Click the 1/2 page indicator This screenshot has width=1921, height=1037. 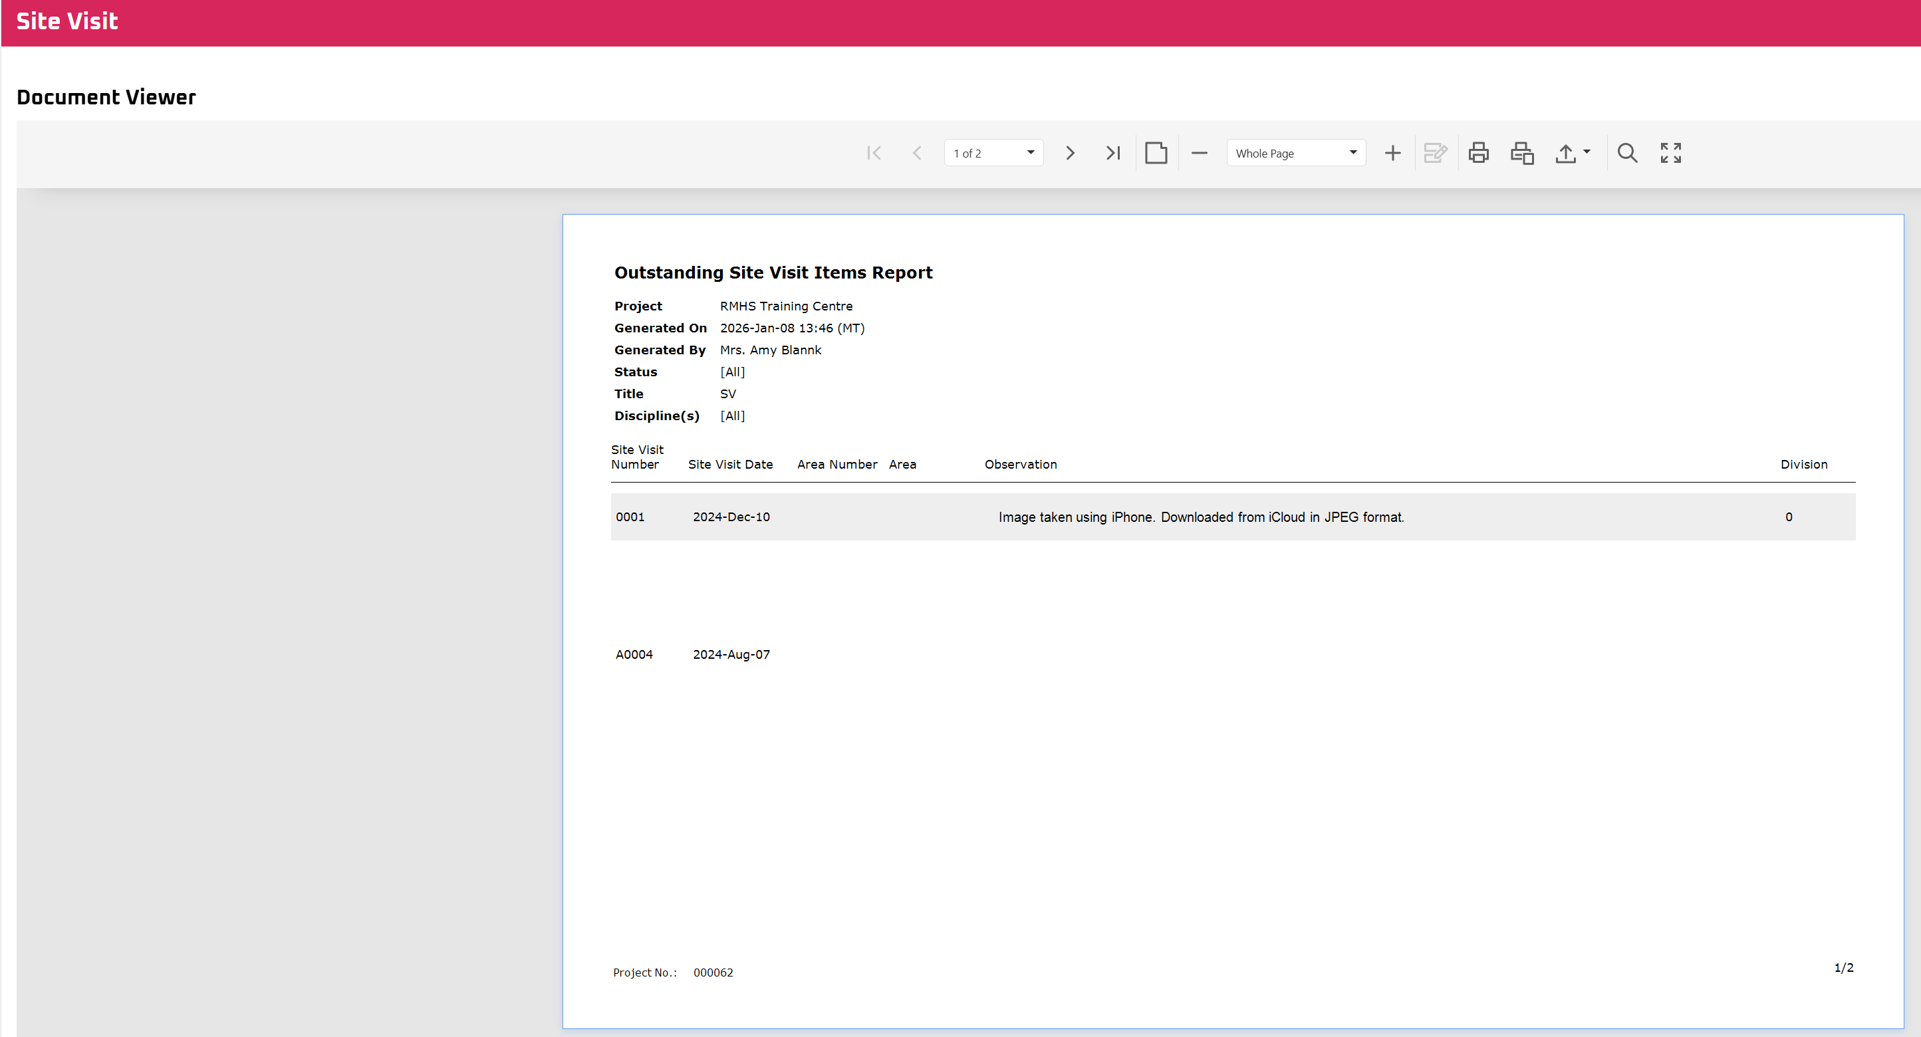pyautogui.click(x=1843, y=968)
